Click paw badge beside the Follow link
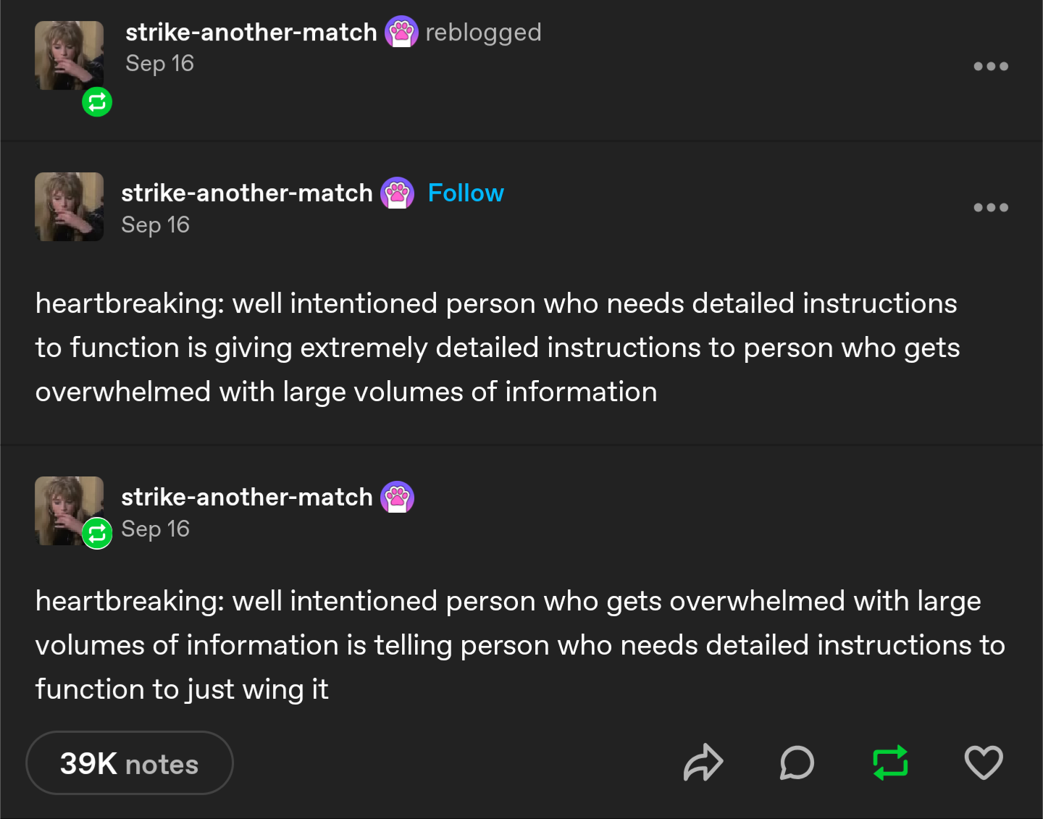Image resolution: width=1043 pixels, height=819 pixels. tap(398, 193)
